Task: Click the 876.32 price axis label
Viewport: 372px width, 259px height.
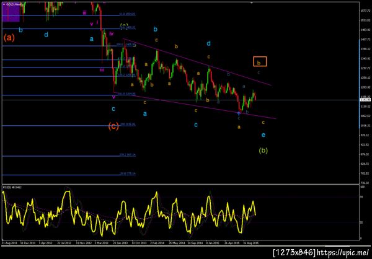Action: pos(365,154)
